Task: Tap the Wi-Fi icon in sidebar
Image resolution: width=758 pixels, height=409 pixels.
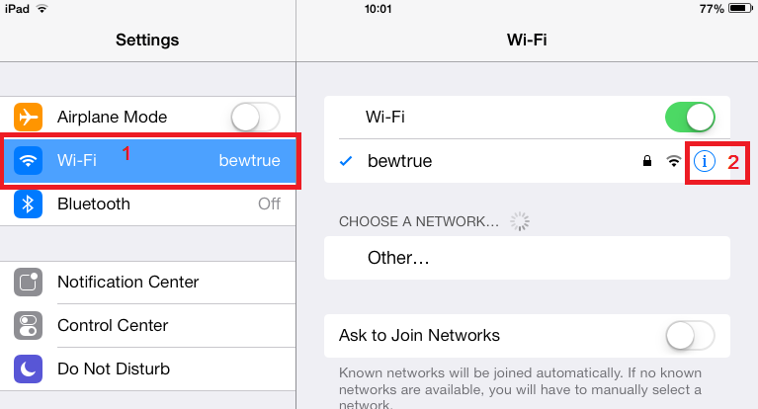Action: [28, 160]
